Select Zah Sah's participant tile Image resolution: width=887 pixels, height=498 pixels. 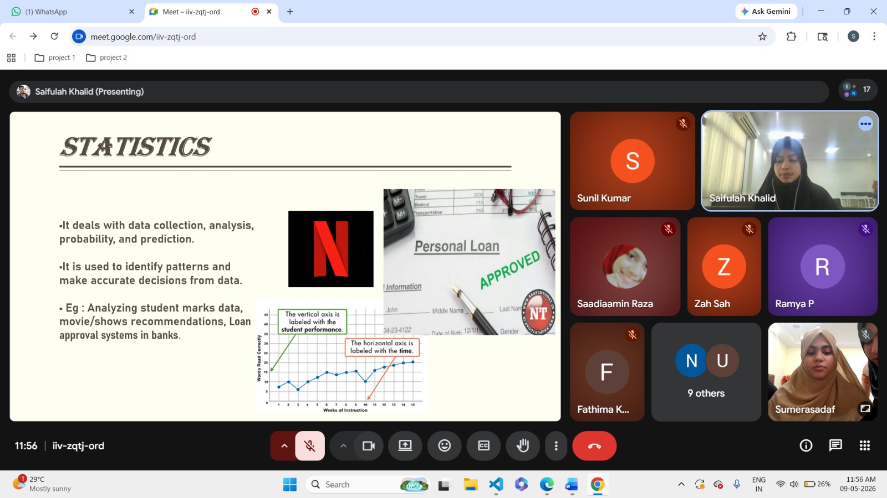[x=724, y=267]
